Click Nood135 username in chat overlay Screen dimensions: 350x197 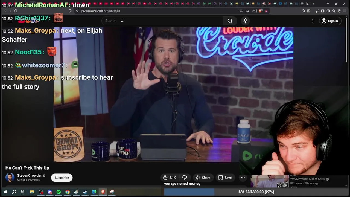click(28, 52)
